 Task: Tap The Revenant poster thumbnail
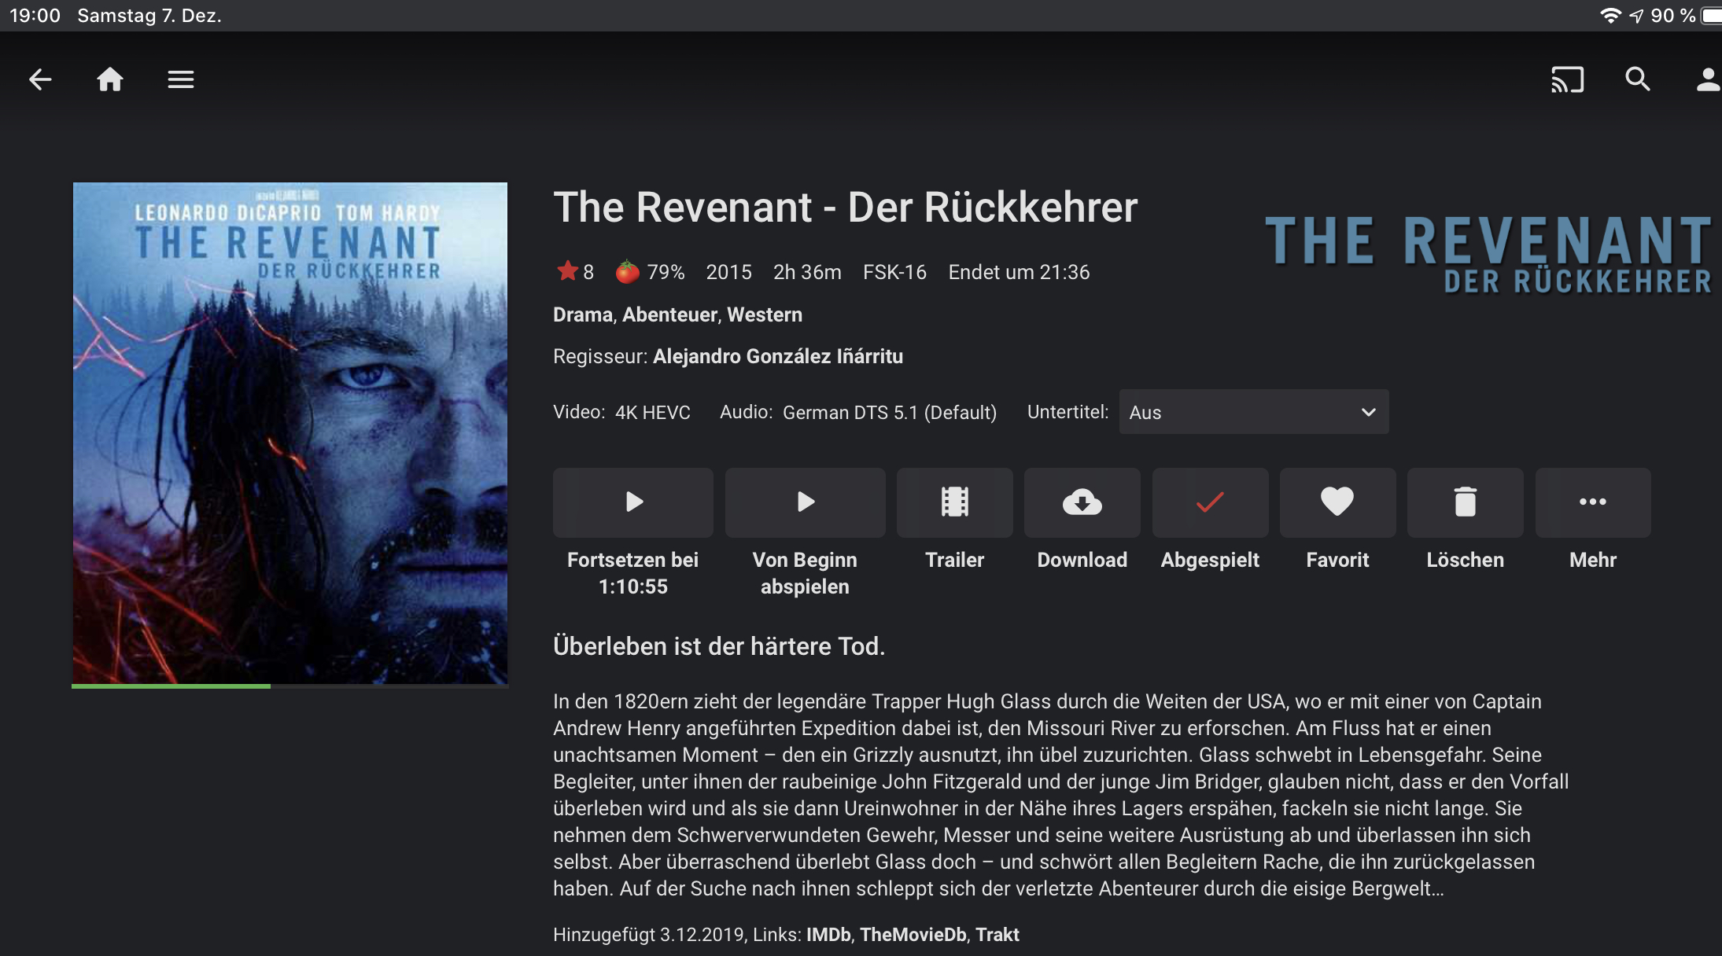[x=290, y=433]
